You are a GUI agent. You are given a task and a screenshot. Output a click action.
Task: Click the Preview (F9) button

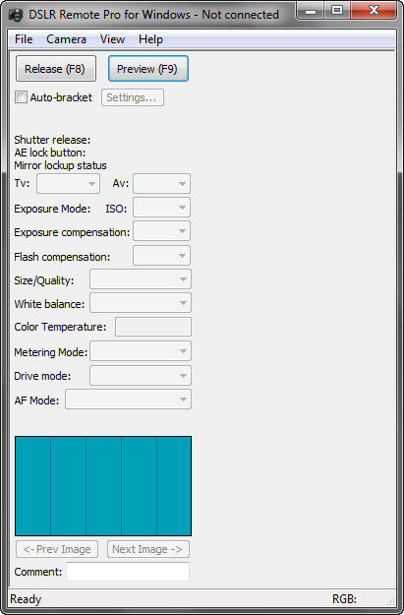(x=148, y=69)
